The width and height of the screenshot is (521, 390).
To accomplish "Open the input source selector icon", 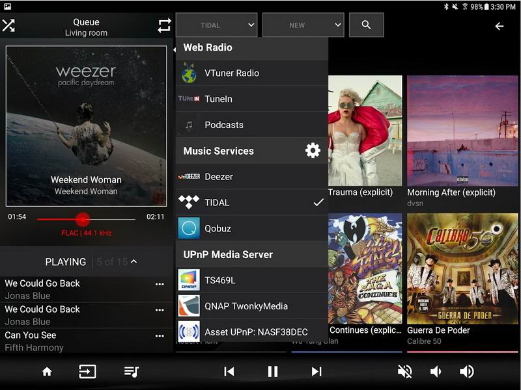I will 87,372.
